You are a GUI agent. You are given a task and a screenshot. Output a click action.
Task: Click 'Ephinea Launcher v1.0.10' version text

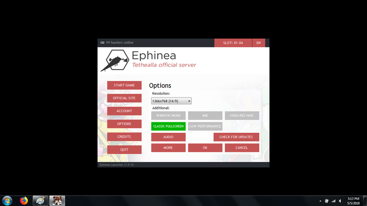(x=117, y=165)
